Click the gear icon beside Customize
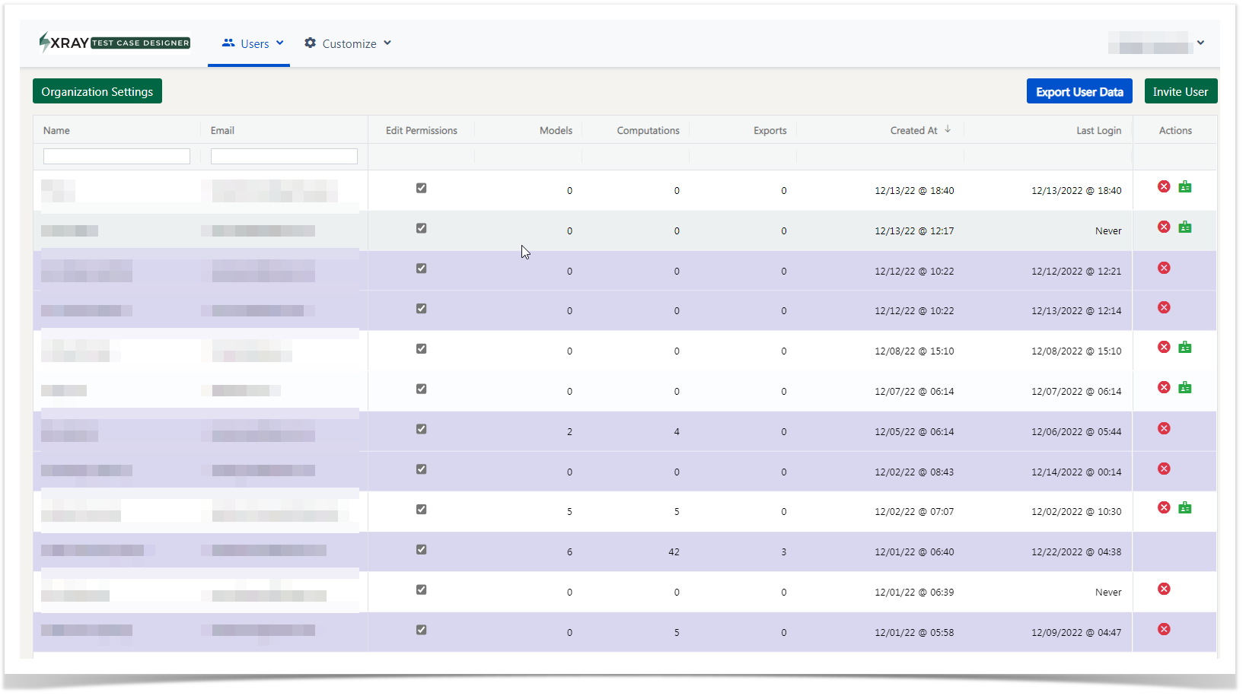 [310, 43]
